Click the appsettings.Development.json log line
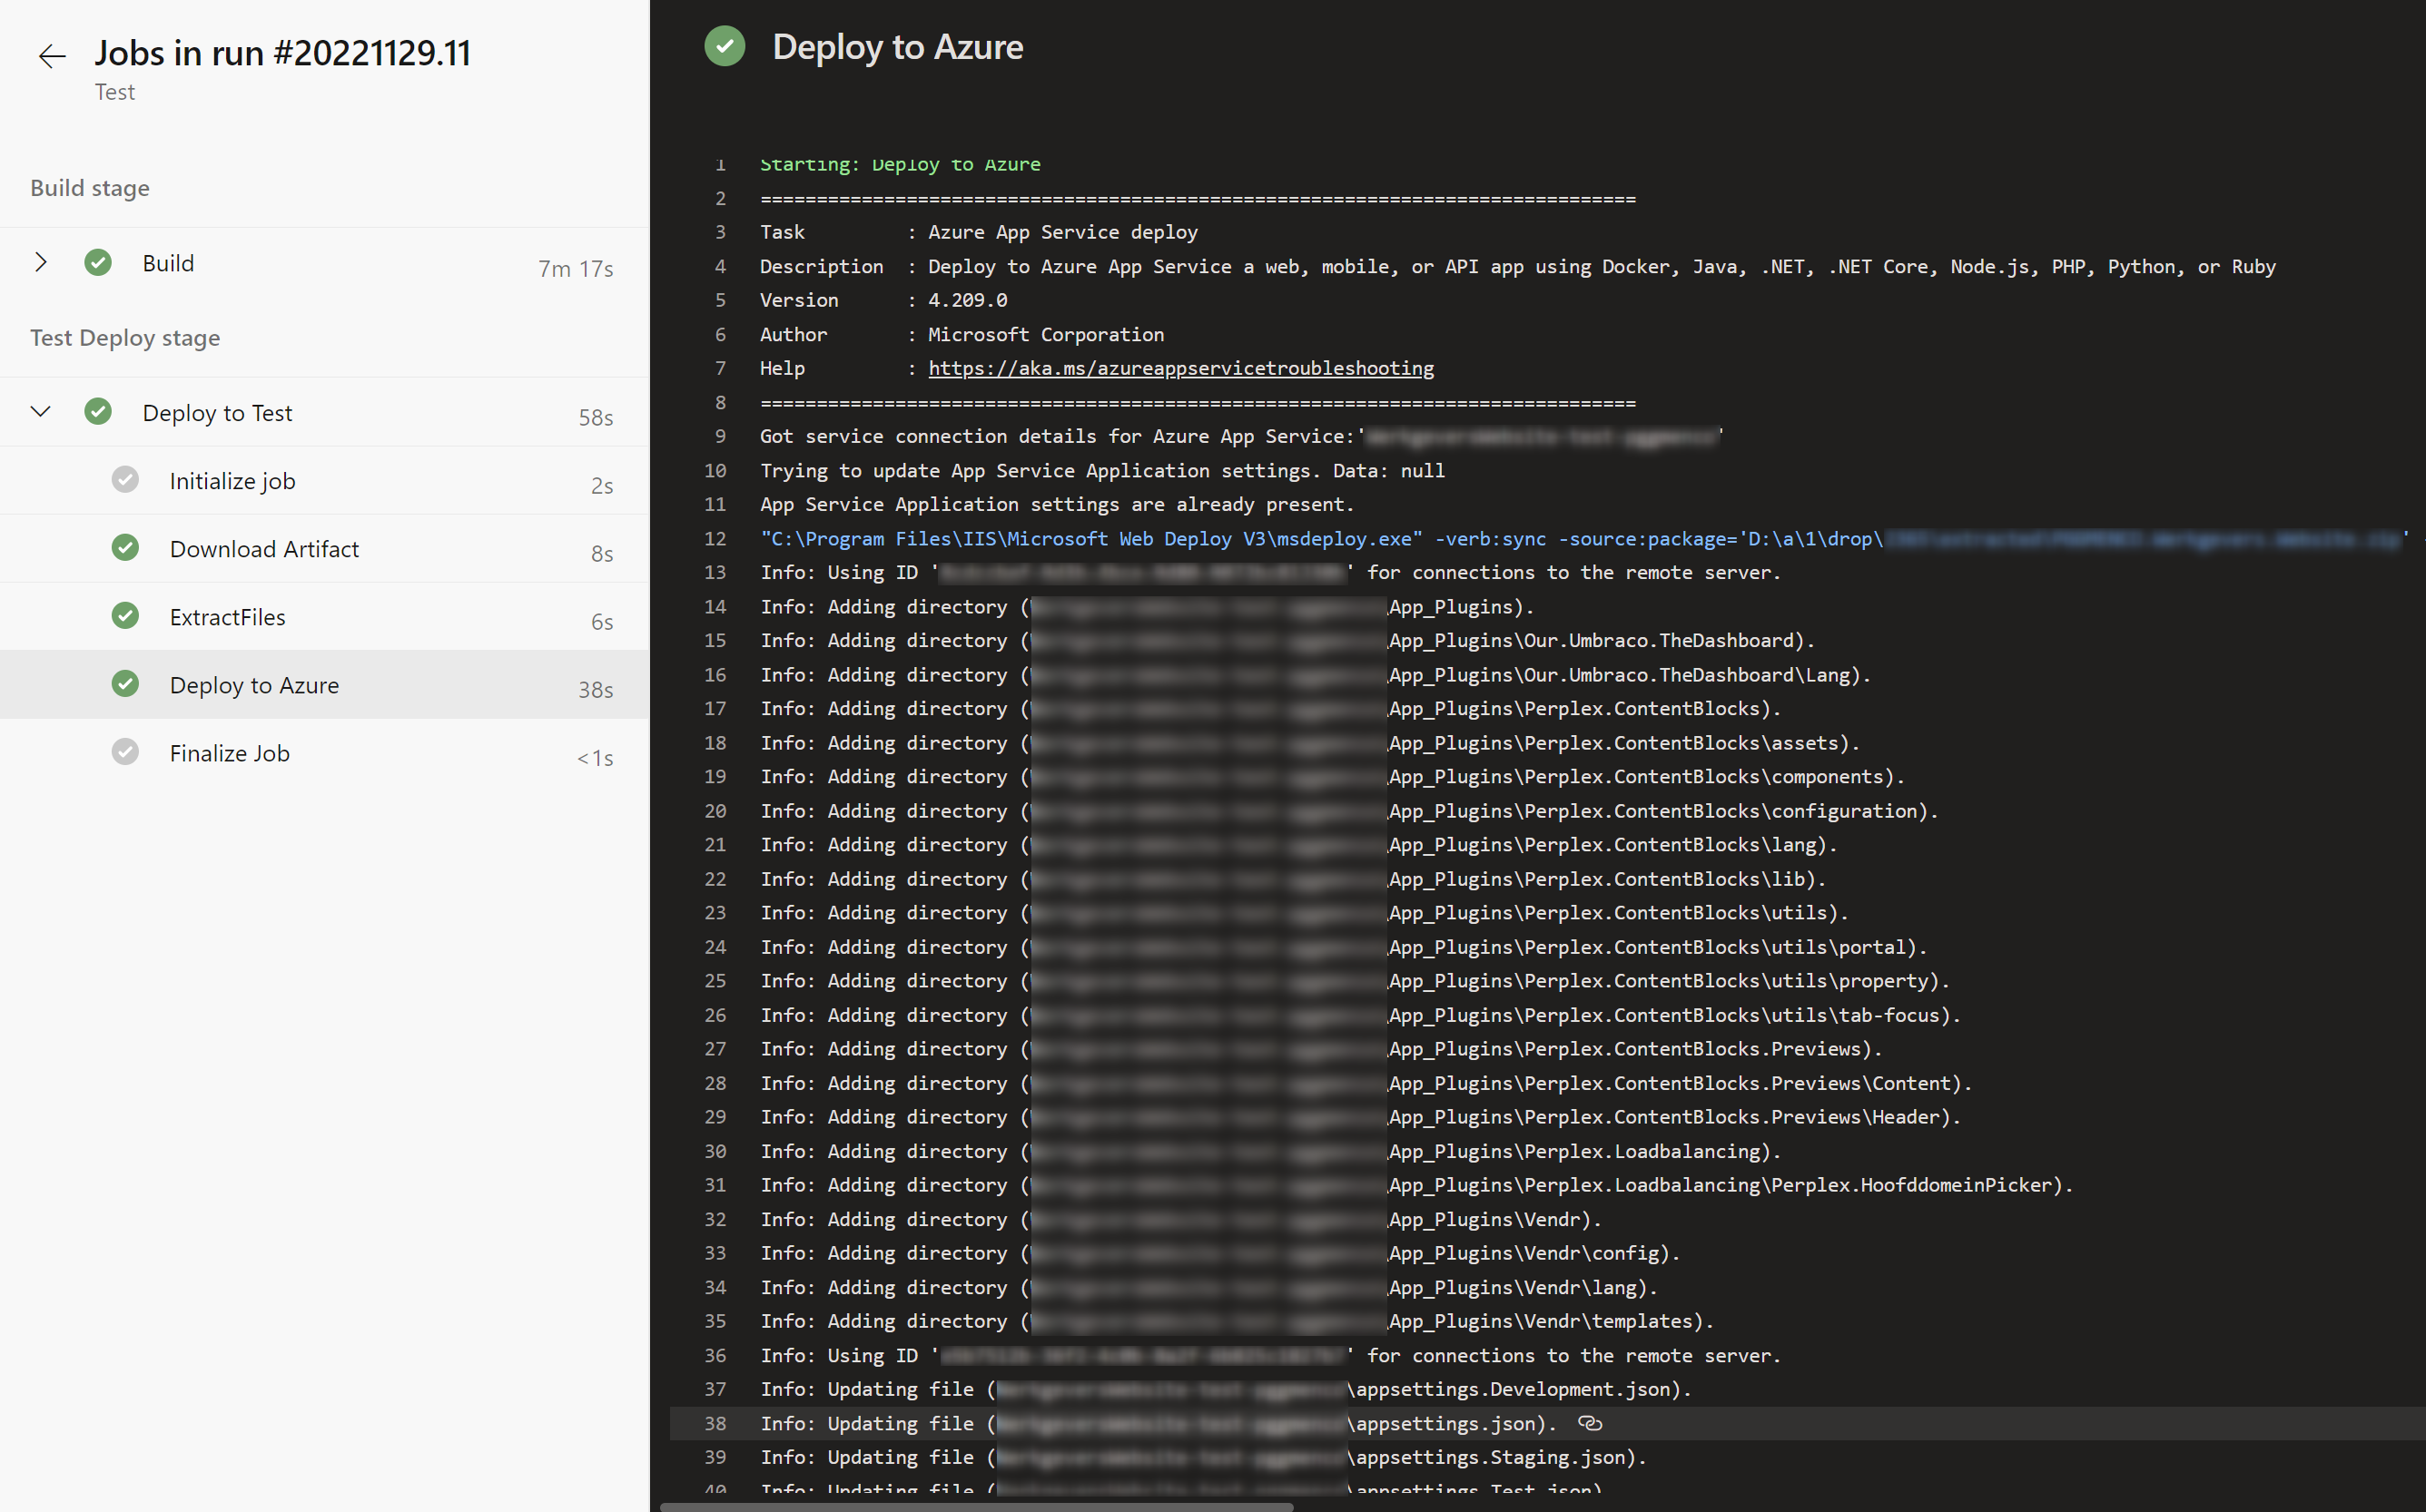 [x=1226, y=1389]
